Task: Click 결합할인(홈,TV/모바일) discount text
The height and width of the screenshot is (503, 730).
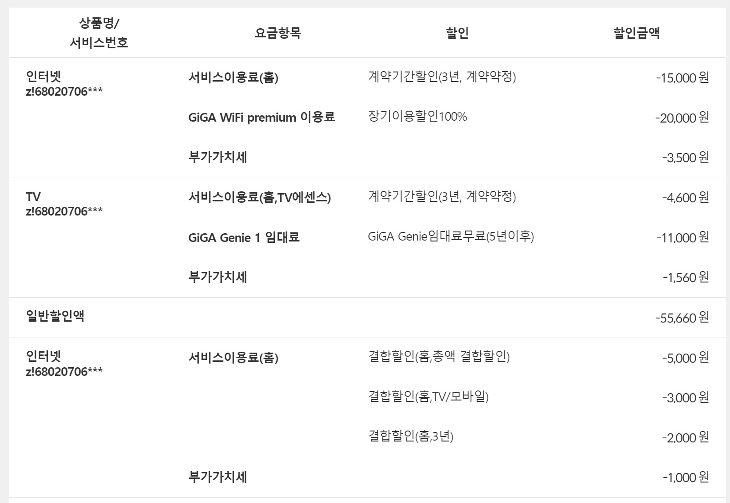Action: (x=428, y=397)
